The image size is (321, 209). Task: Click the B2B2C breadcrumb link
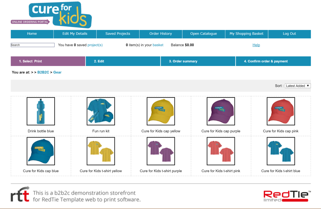43,72
